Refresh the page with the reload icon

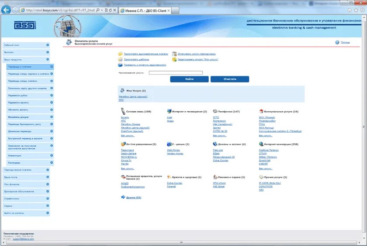(111, 10)
